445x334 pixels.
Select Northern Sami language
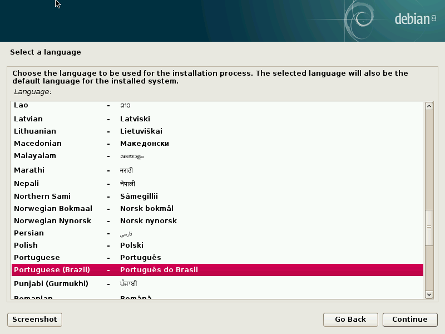217,196
